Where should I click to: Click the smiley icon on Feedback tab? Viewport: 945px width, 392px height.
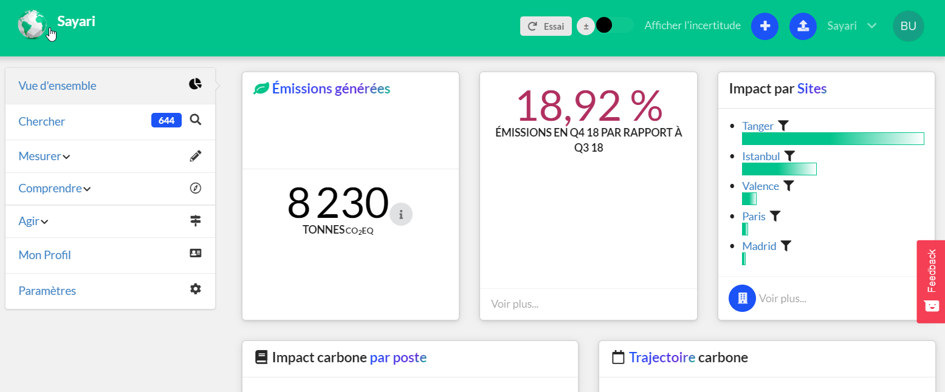pyautogui.click(x=931, y=305)
